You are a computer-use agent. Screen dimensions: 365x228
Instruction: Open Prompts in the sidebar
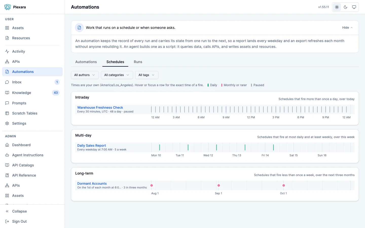[32, 103]
